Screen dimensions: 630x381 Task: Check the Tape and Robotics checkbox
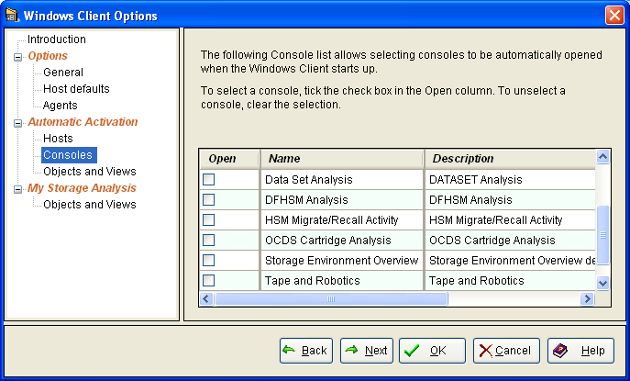[209, 280]
